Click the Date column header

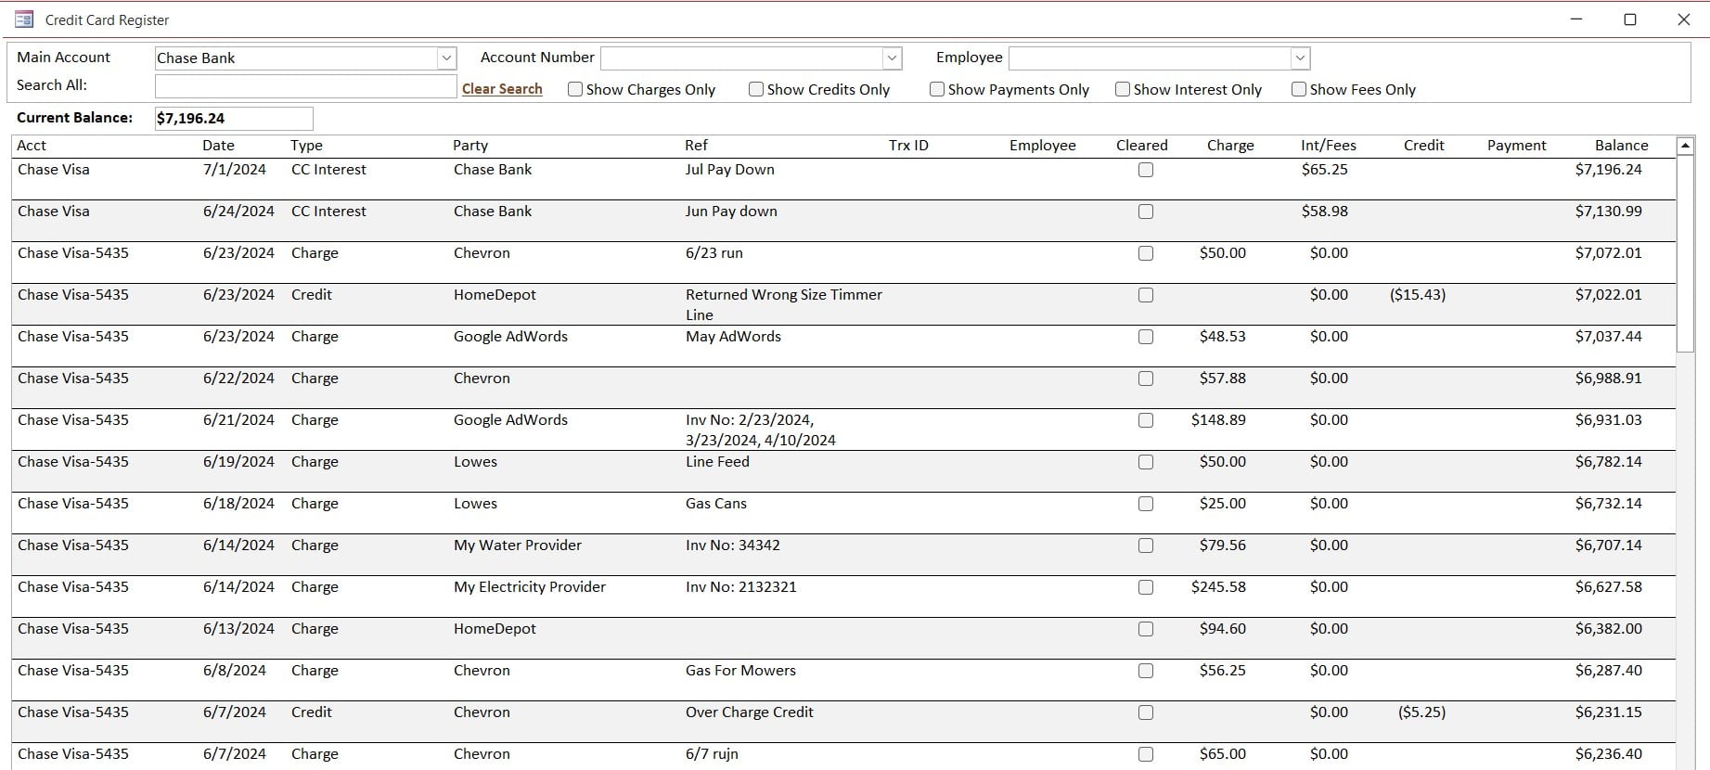tap(218, 146)
